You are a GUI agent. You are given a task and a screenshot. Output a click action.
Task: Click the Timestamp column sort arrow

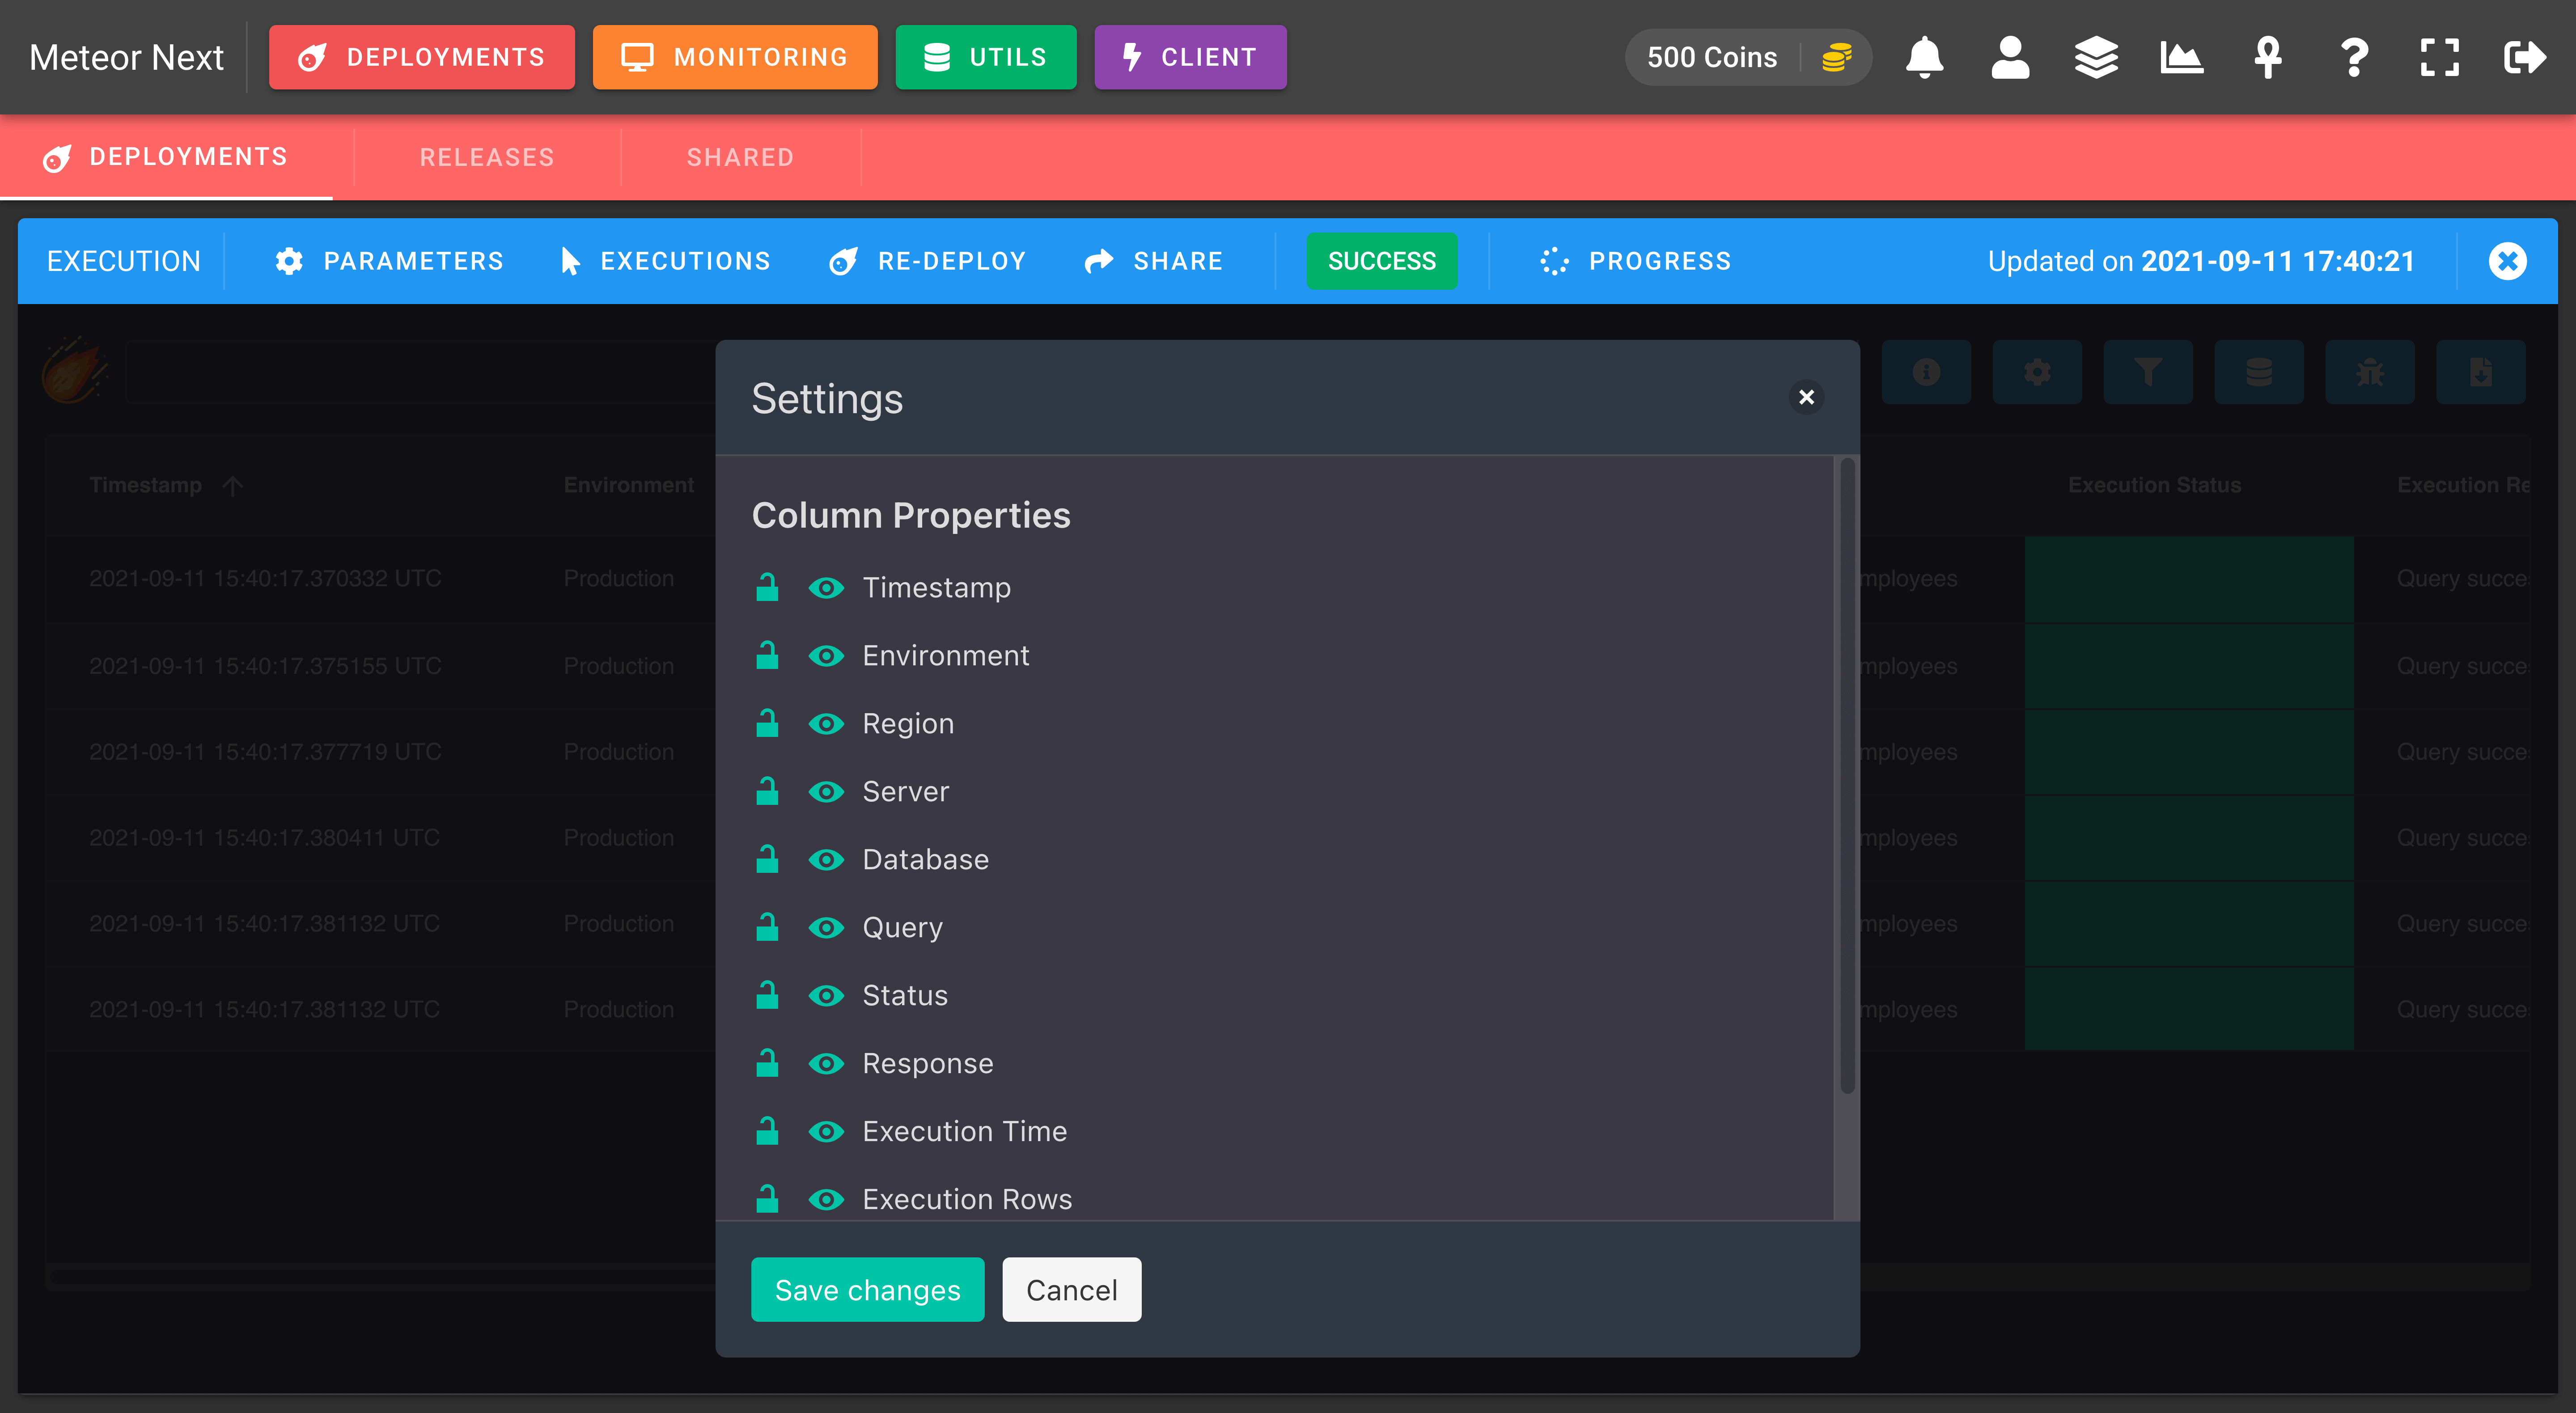pos(233,486)
